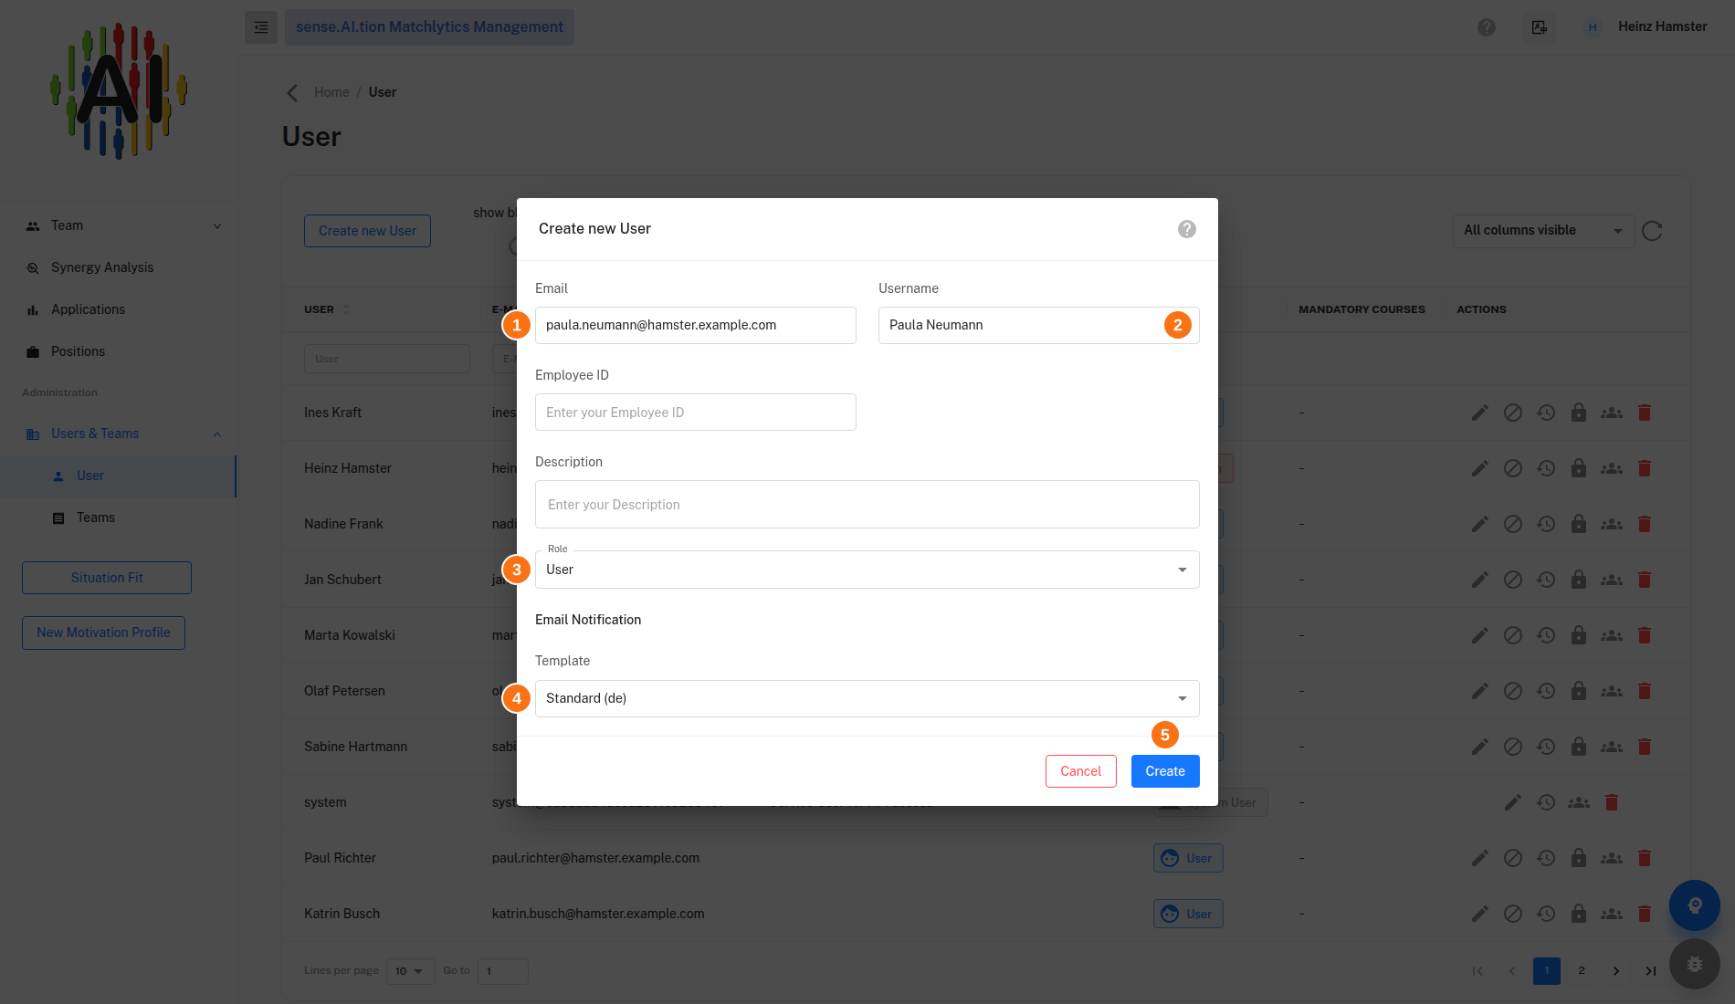Open Positions in sidebar
Image resolution: width=1735 pixels, height=1004 pixels.
(78, 351)
